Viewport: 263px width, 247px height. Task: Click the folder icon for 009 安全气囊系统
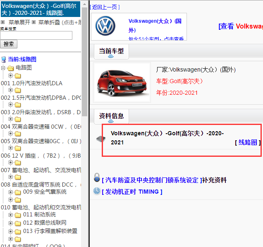pyautogui.click(x=18, y=192)
